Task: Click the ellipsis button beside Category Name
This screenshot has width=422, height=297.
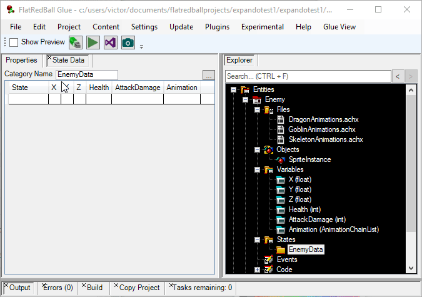Action: point(209,76)
